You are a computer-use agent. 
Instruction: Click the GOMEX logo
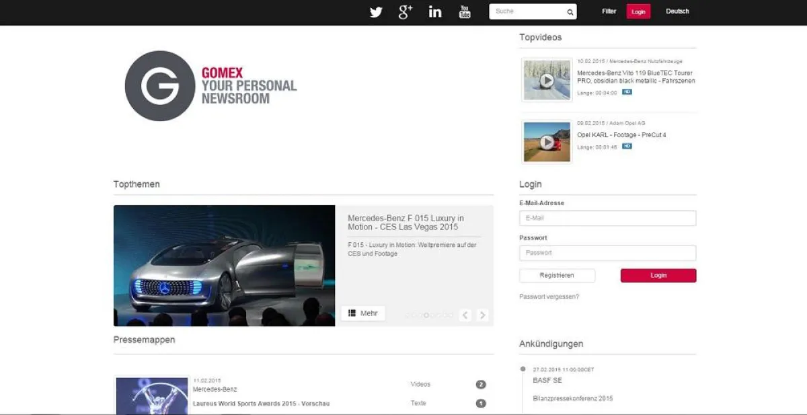click(210, 86)
